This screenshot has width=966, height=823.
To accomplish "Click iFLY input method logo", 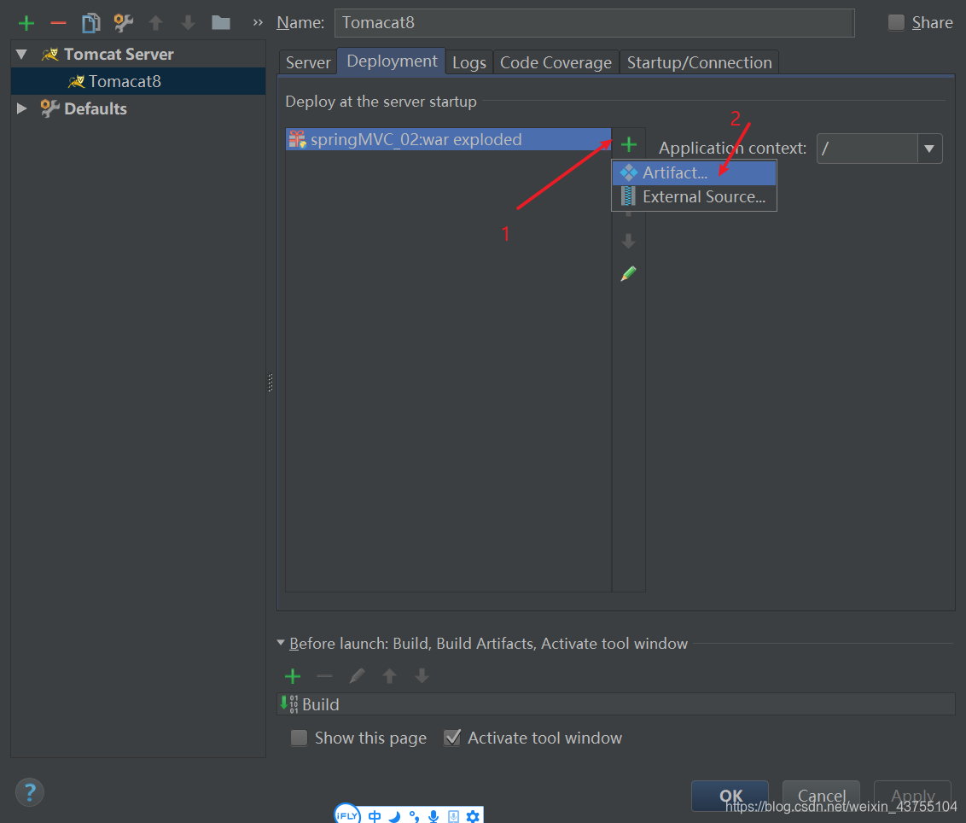I will pyautogui.click(x=346, y=815).
